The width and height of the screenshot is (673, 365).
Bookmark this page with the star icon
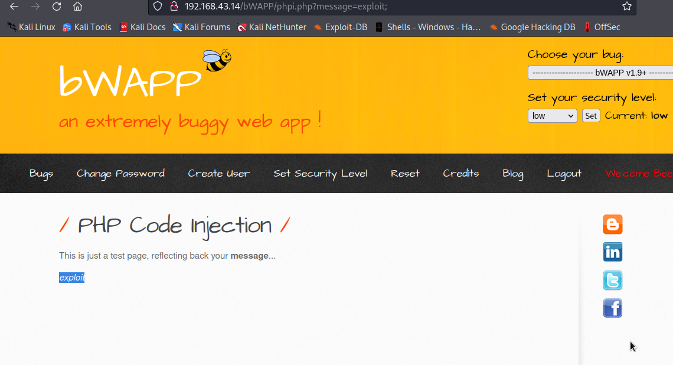pyautogui.click(x=626, y=6)
